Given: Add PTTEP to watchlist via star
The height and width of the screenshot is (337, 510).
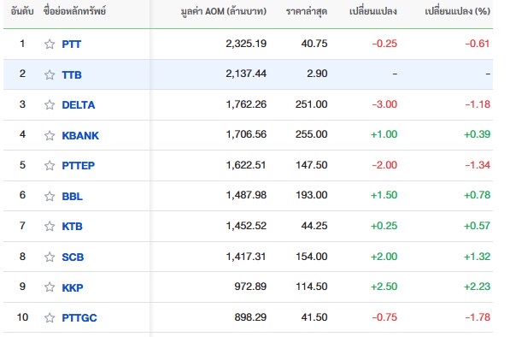Looking at the screenshot, I should coord(50,165).
